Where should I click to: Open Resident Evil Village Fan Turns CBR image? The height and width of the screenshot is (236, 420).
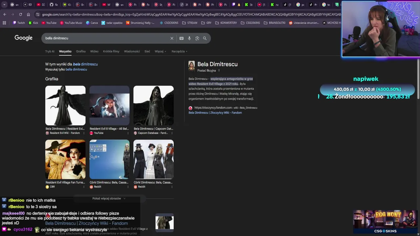coord(65,159)
